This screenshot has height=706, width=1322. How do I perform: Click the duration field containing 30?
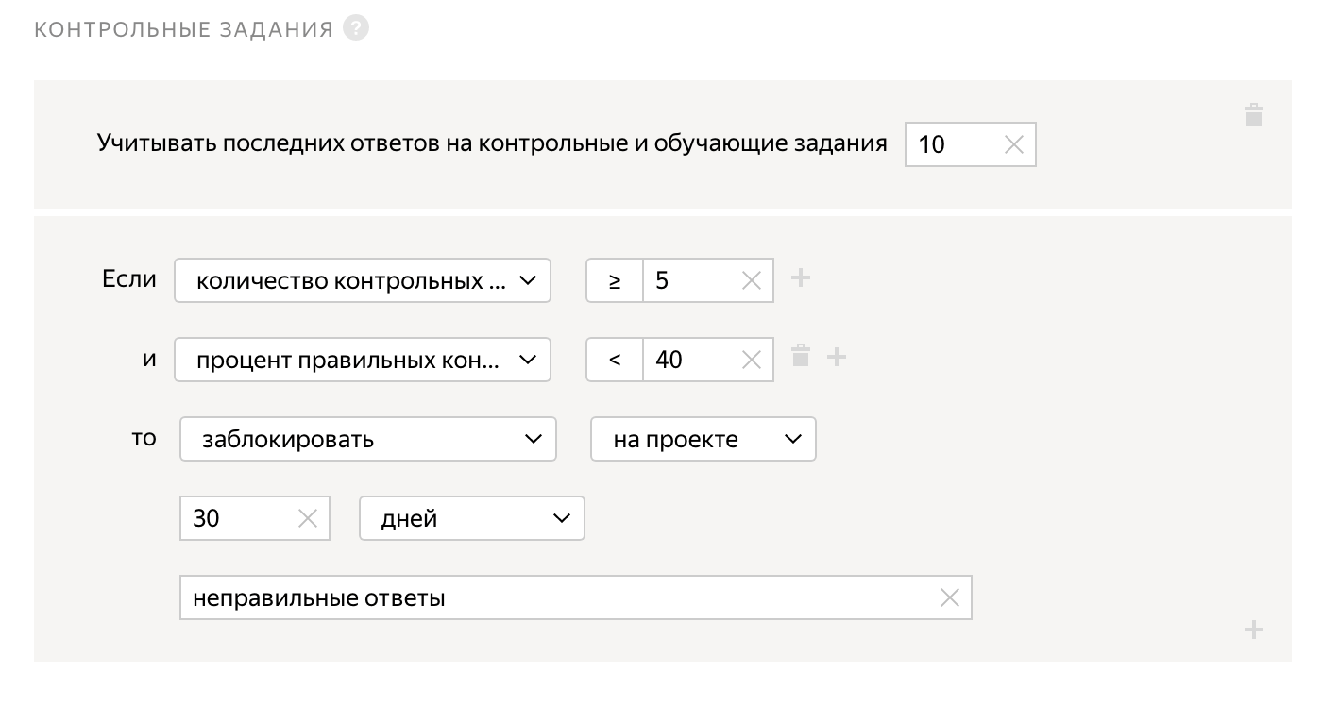[255, 518]
